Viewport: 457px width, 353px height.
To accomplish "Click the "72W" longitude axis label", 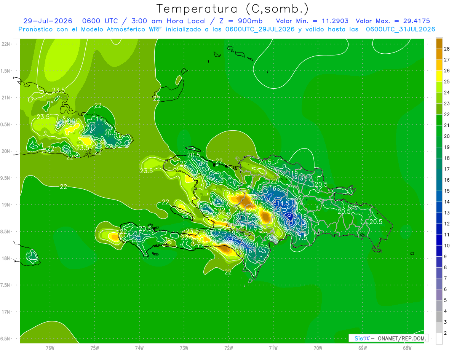I will click(228, 348).
